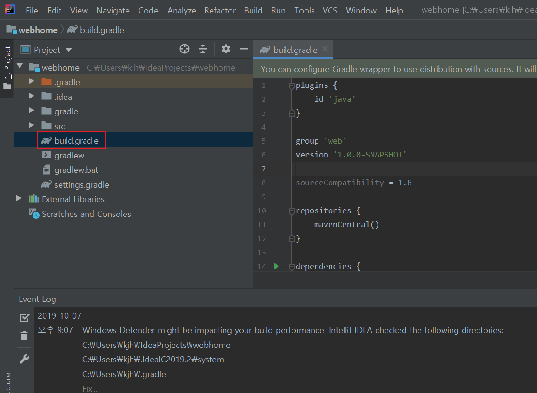
Task: Click the sourceCompatibility text on line 8
Action: [340, 182]
